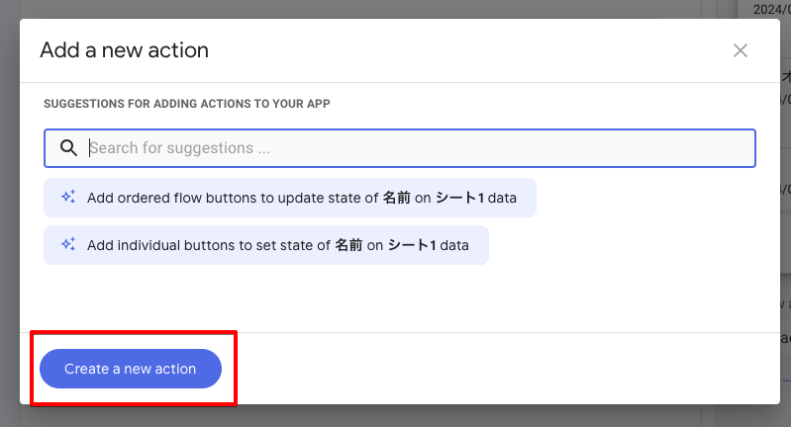Click sparkle icon beside individual buttons suggestion
The height and width of the screenshot is (427, 791).
click(67, 245)
